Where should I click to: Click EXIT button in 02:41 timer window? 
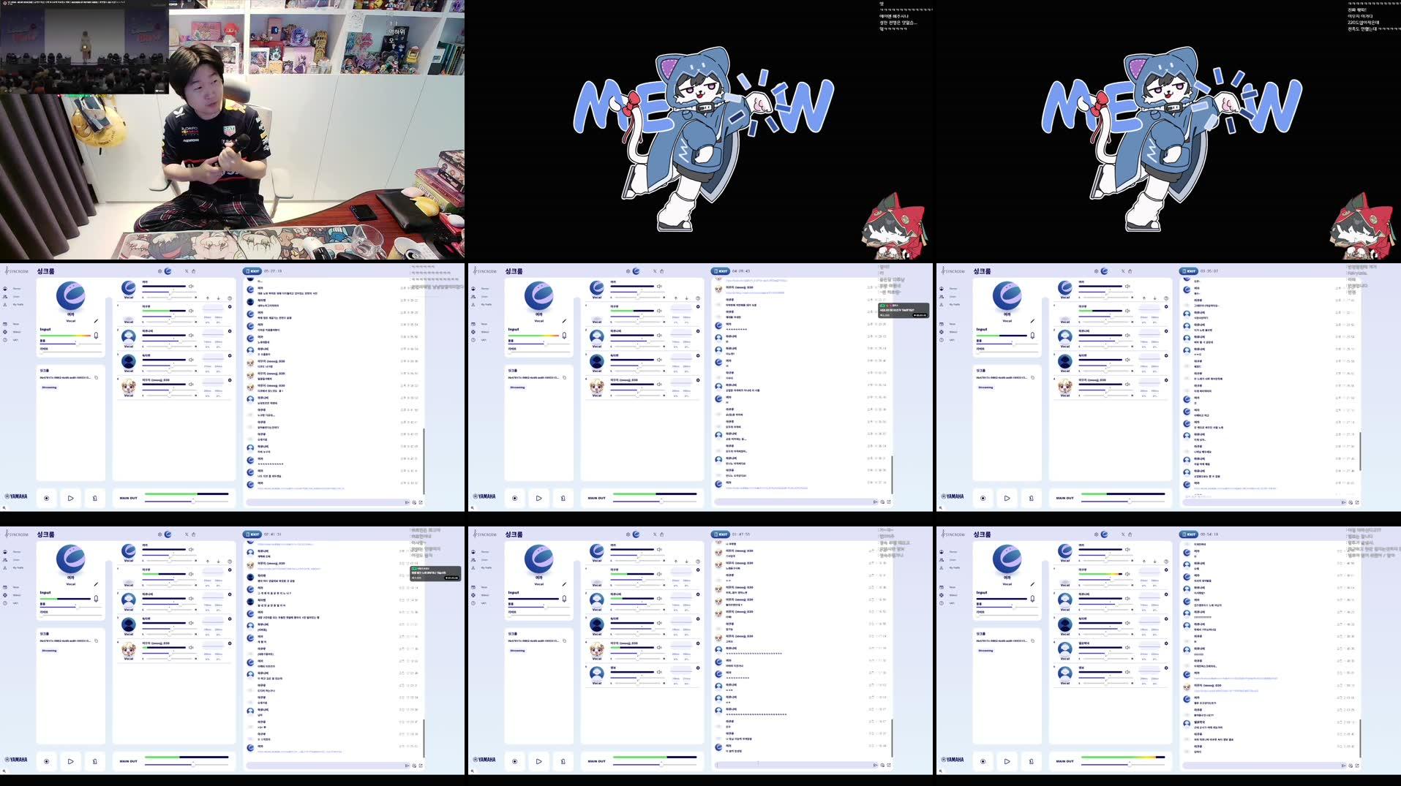[x=252, y=534]
